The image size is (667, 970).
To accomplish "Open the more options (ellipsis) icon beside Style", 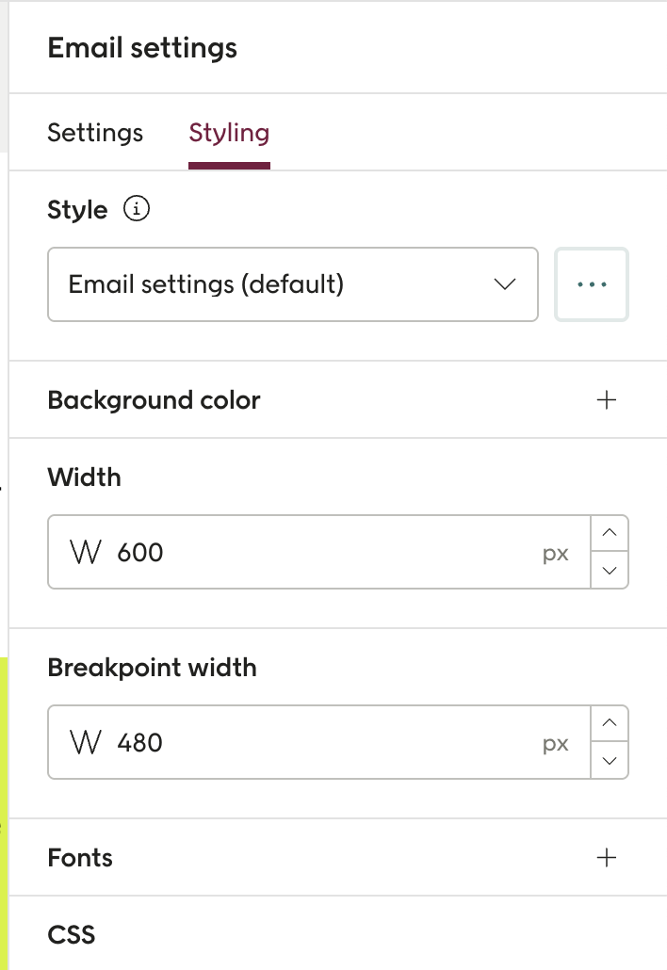I will point(591,284).
